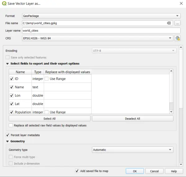The height and width of the screenshot is (177, 186).
Task: Toggle the Name field export checkbox
Action: [12, 87]
